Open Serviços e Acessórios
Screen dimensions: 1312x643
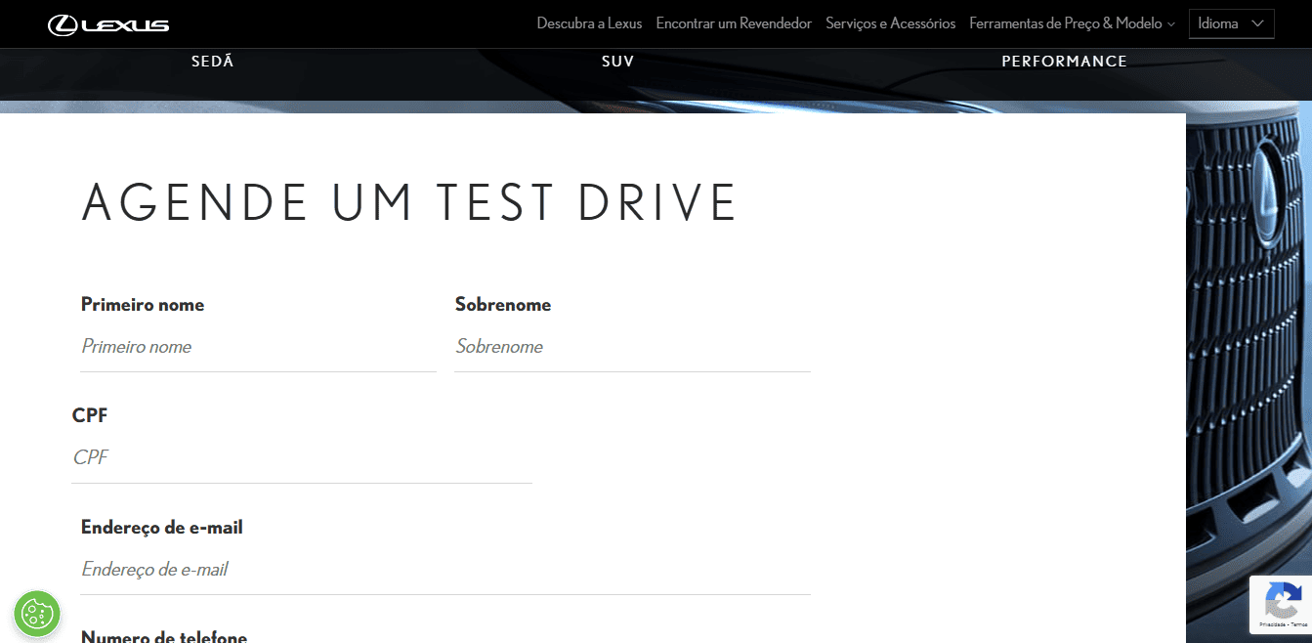(x=890, y=23)
